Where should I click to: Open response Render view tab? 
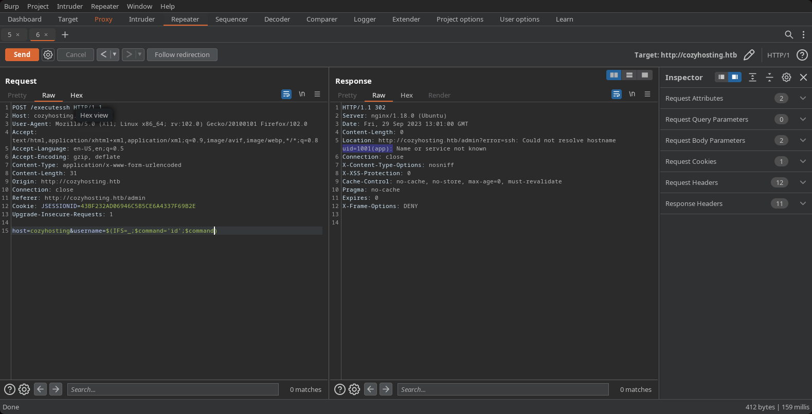coord(439,95)
